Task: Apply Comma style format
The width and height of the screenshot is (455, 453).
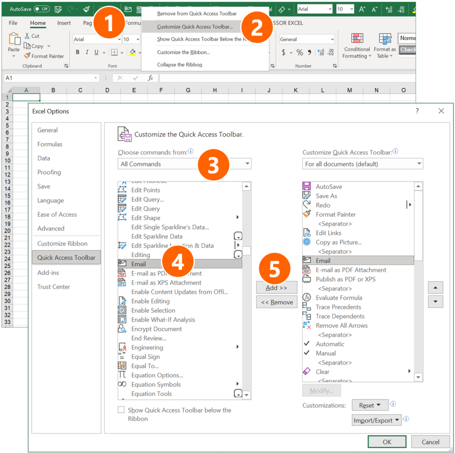Action: (x=310, y=52)
